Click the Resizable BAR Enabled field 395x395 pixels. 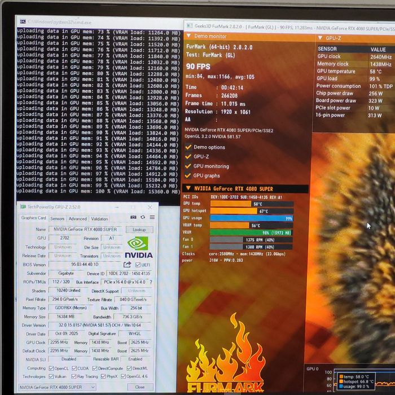tap(135, 359)
